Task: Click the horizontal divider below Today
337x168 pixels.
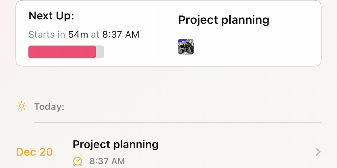Action: pyautogui.click(x=177, y=123)
